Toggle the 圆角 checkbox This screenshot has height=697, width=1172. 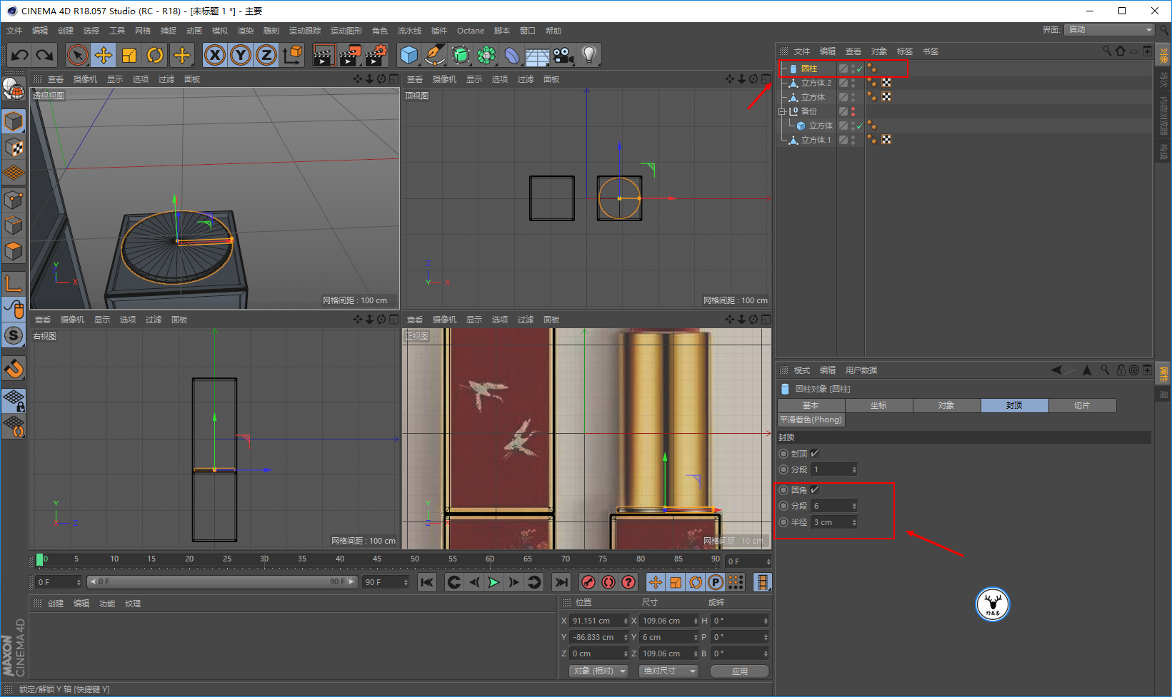pyautogui.click(x=815, y=490)
